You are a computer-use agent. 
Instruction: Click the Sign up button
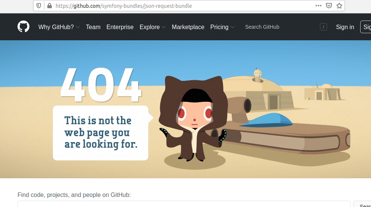366,27
